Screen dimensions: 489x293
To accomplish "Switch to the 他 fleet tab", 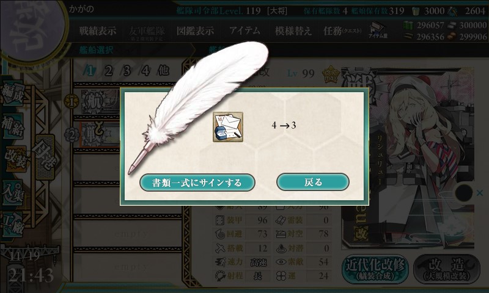I will [x=163, y=71].
